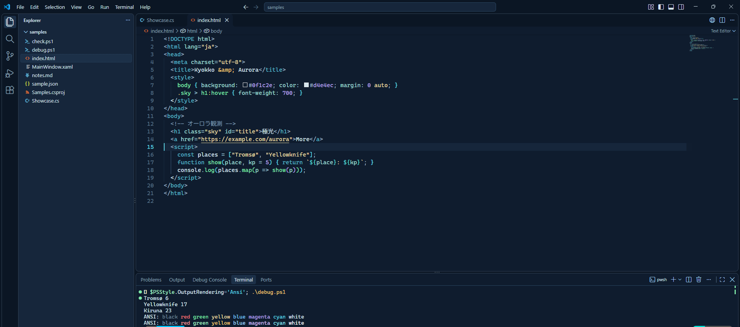Split the editor to the right
Screen dimensions: 740x327
coord(722,20)
